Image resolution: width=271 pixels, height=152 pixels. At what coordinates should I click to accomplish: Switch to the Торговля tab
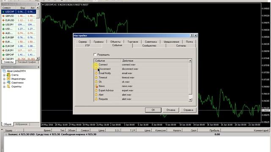tap(133, 42)
